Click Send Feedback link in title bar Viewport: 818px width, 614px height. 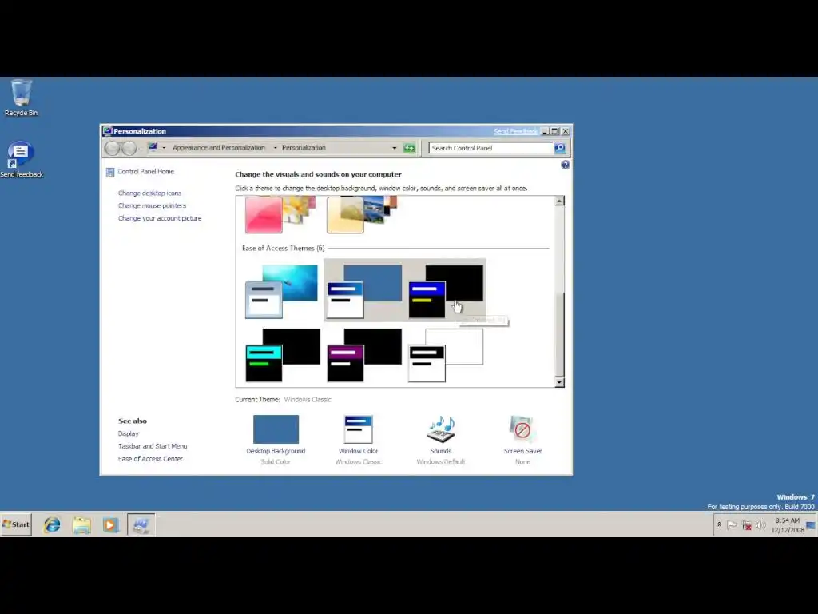click(x=515, y=131)
